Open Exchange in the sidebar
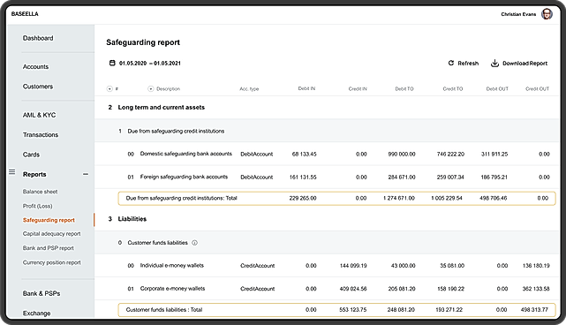Screen dimensions: 566x325 pos(36,314)
